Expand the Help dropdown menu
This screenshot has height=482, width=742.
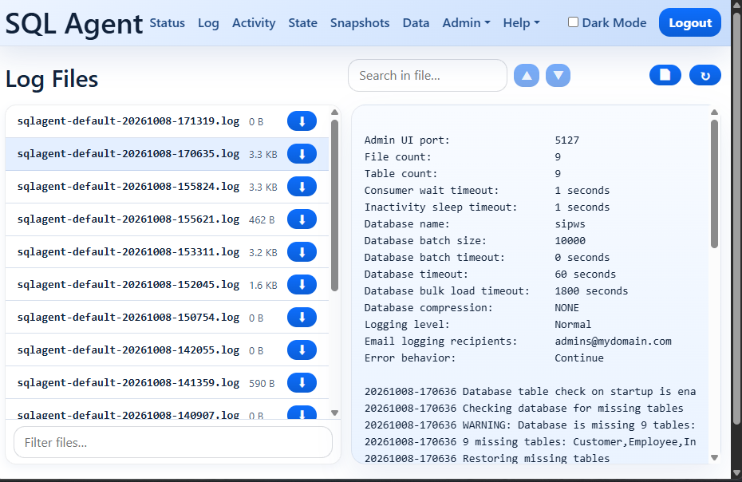(x=521, y=22)
